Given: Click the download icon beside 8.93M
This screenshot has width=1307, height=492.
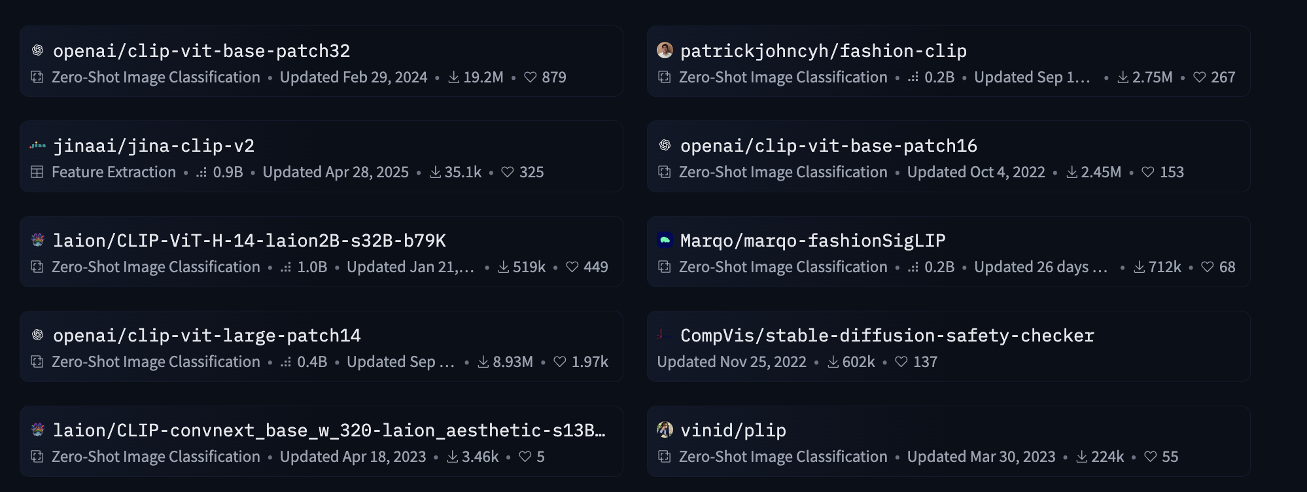Looking at the screenshot, I should click(x=483, y=362).
